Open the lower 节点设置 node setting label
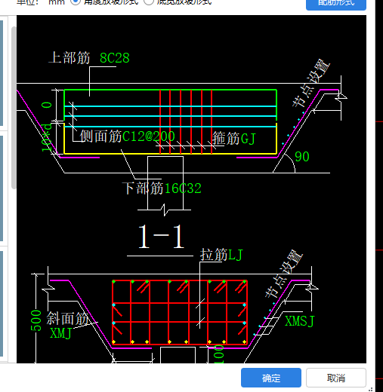This screenshot has height=392, width=383. [x=284, y=274]
